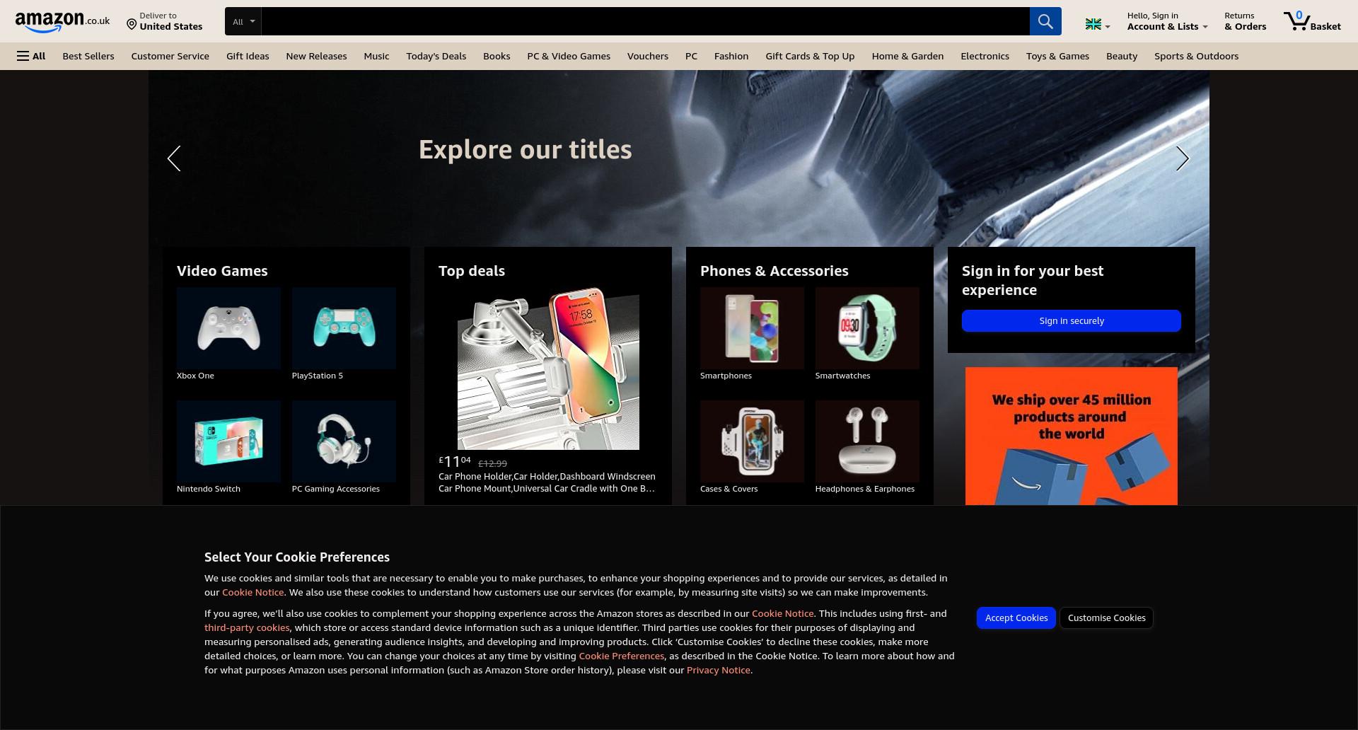Screen dimensions: 1358x730
Task: Open the basket cart icon
Action: [x=1312, y=21]
